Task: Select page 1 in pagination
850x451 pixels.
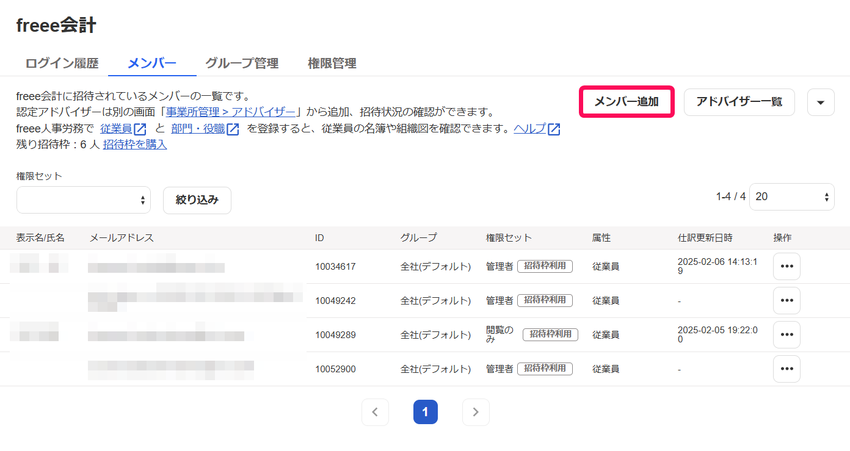Action: point(426,412)
